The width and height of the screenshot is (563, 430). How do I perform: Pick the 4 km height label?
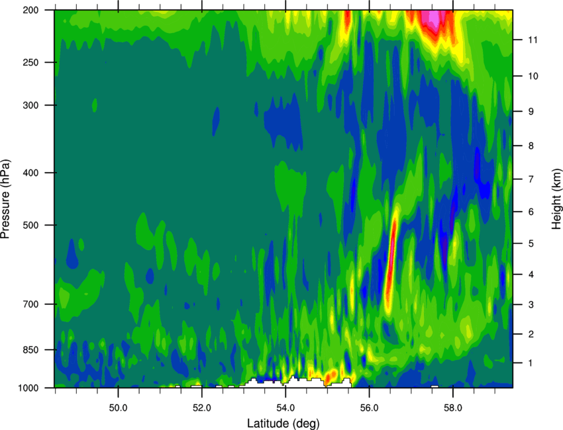pyautogui.click(x=531, y=275)
